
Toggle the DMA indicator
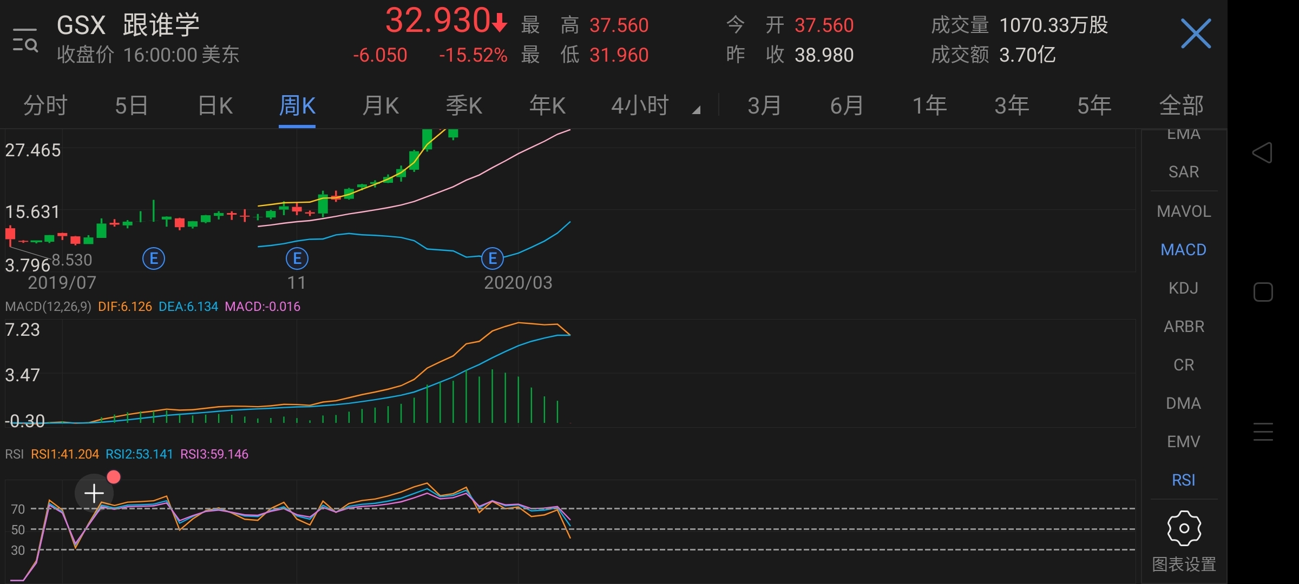coord(1184,403)
